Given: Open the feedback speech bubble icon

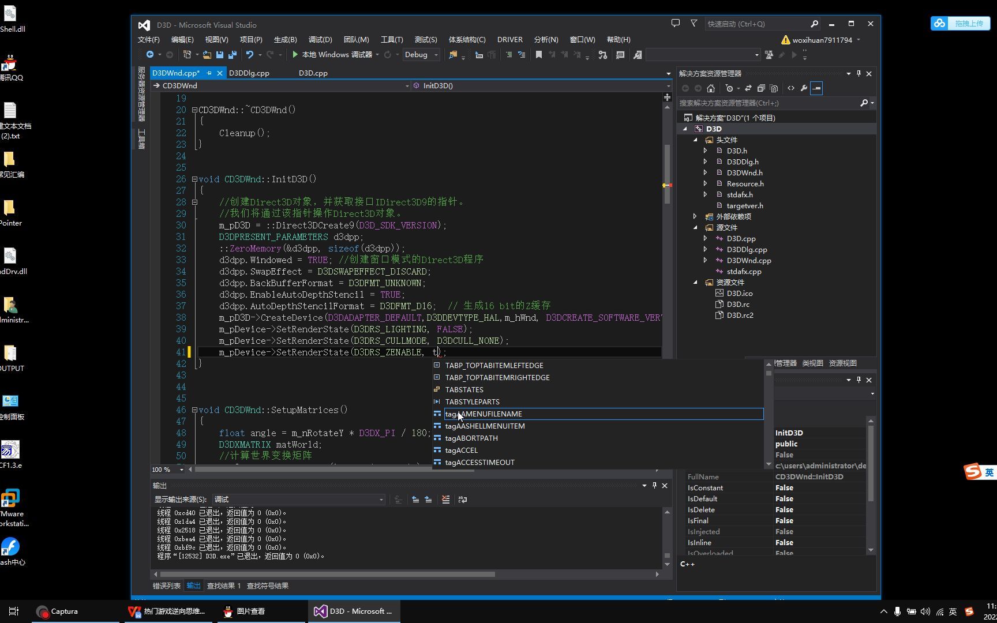Looking at the screenshot, I should click(x=676, y=23).
